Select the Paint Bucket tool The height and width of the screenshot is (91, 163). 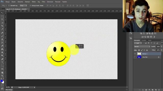pos(2,49)
